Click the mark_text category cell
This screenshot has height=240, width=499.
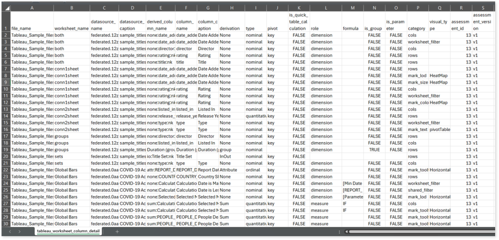tap(418, 129)
